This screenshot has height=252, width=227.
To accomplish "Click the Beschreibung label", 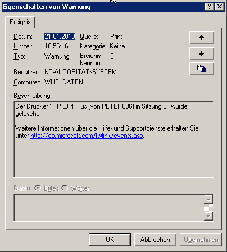I will click(x=33, y=96).
